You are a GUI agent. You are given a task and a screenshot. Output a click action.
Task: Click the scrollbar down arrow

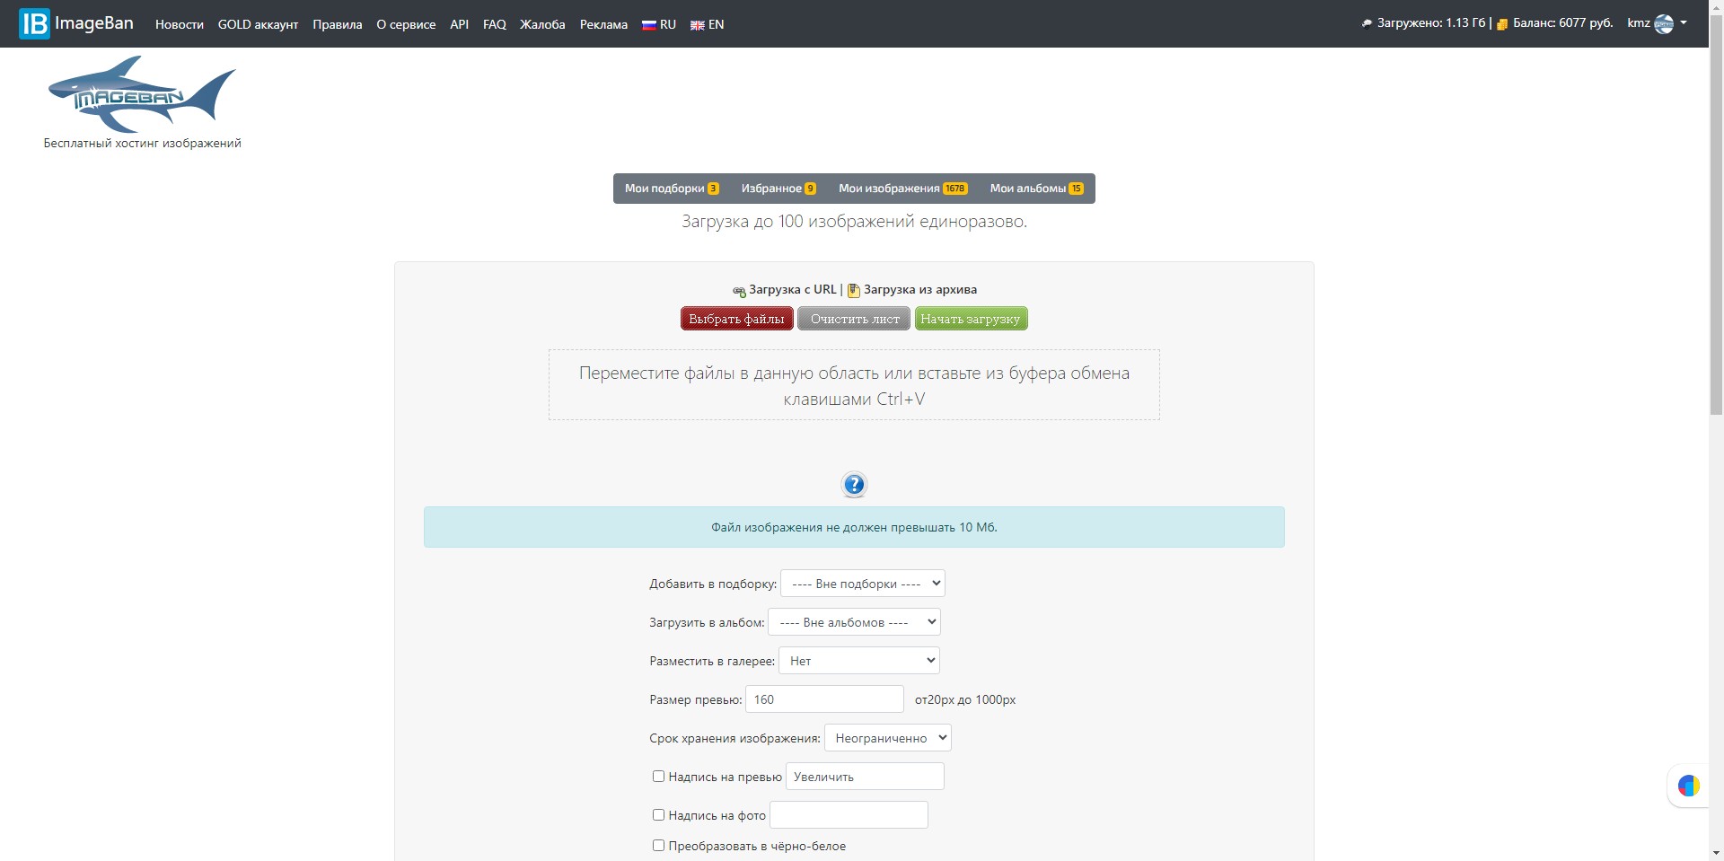(x=1716, y=853)
